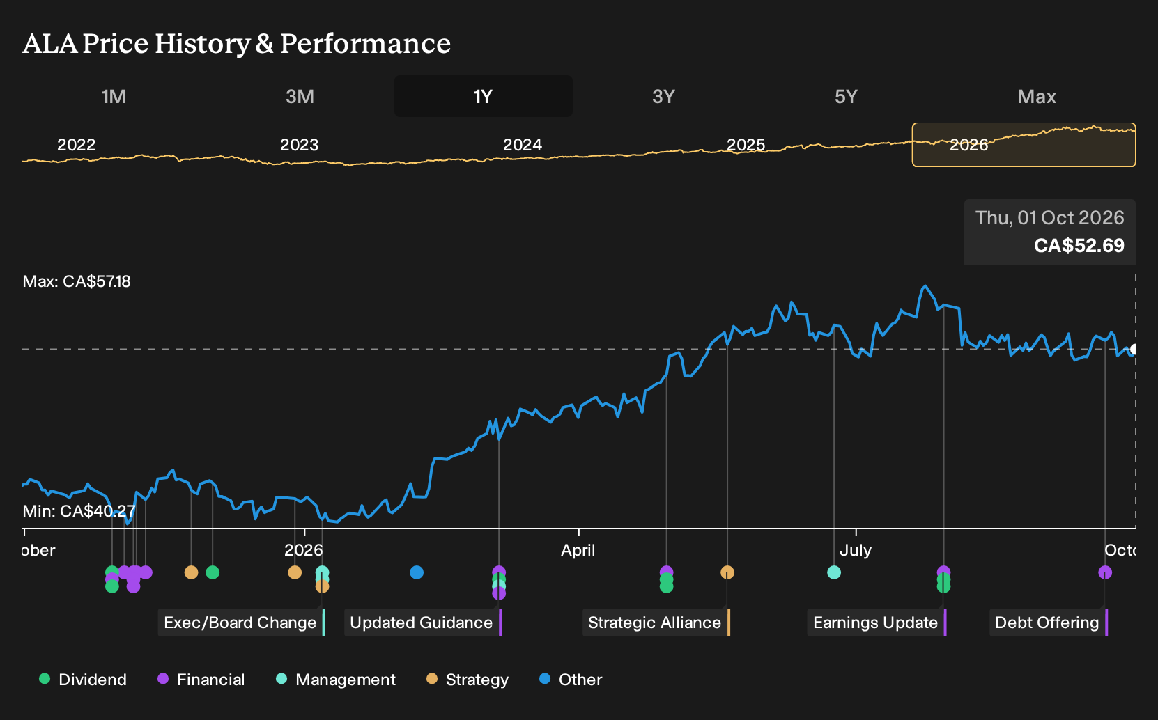Click the Management event dot near July
This screenshot has width=1158, height=720.
[834, 572]
